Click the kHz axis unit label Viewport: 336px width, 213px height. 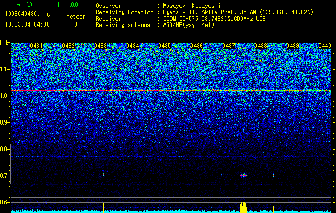tap(5, 43)
